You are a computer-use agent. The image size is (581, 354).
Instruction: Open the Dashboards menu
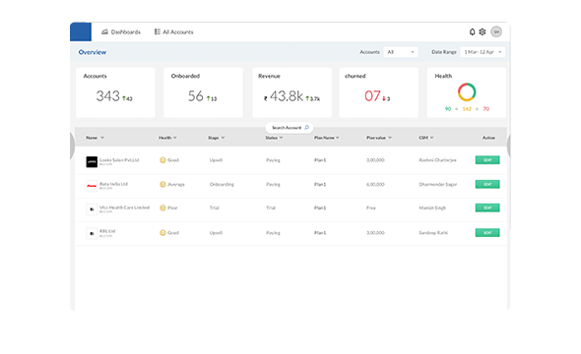(121, 32)
